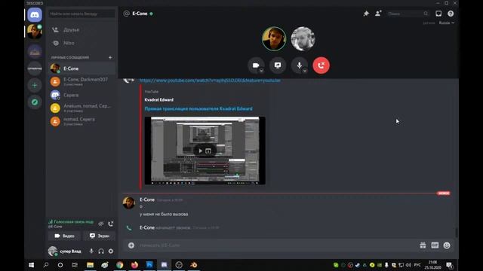Open Friends tab in sidebar
The width and height of the screenshot is (483, 271).
[x=82, y=30]
